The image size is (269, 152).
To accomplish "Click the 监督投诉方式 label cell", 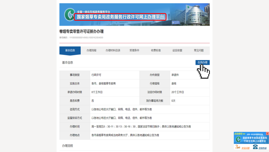I will pos(75,118).
